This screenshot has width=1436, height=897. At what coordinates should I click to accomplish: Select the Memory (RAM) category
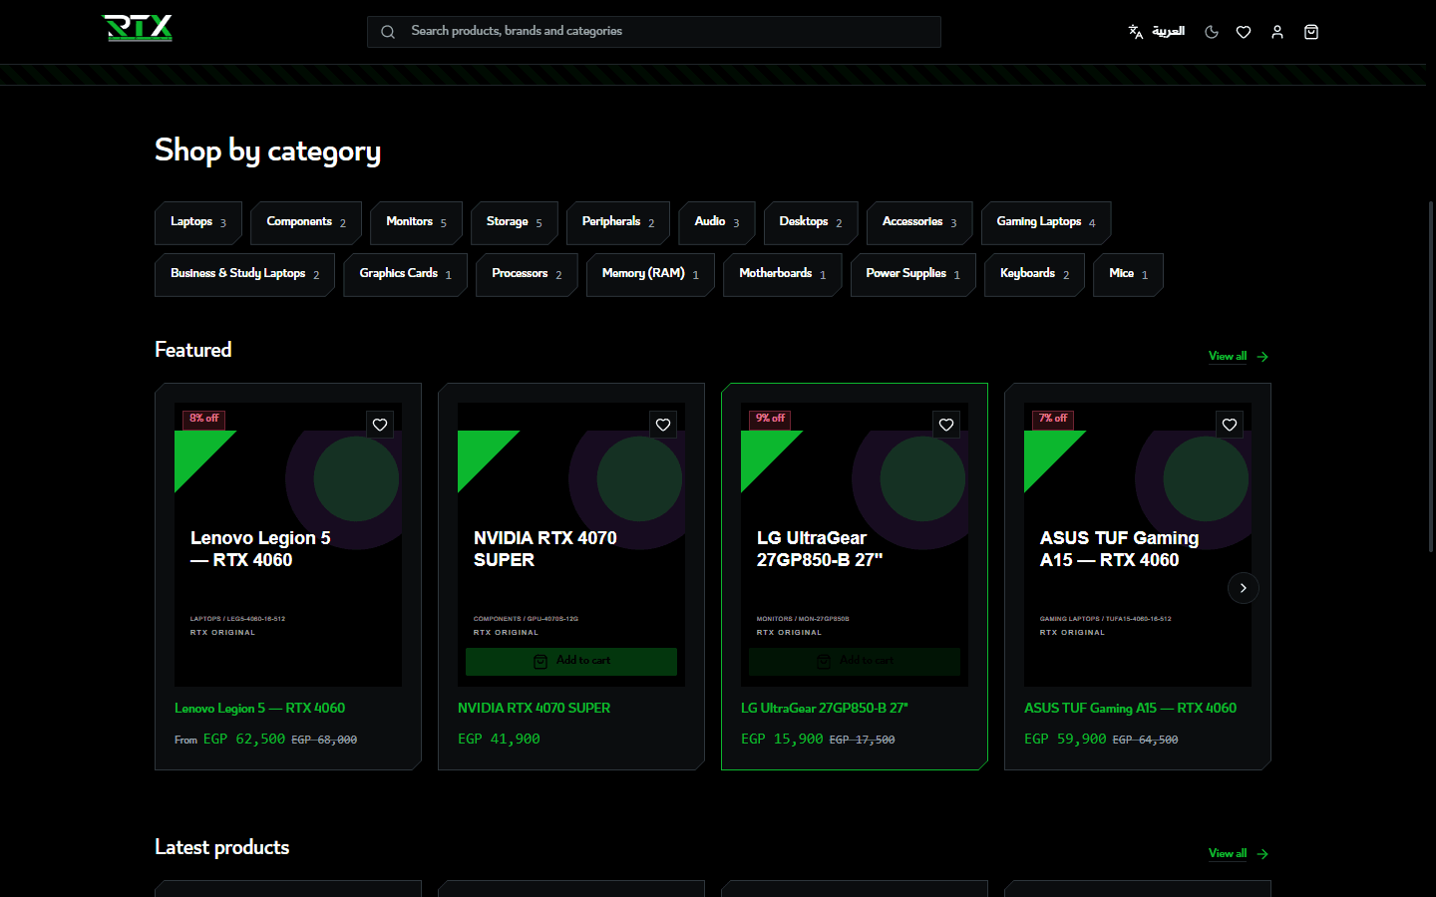[650, 274]
